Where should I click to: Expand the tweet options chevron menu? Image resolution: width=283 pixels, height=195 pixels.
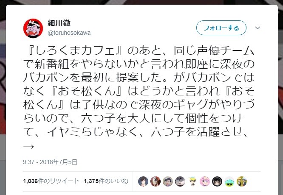click(x=258, y=28)
